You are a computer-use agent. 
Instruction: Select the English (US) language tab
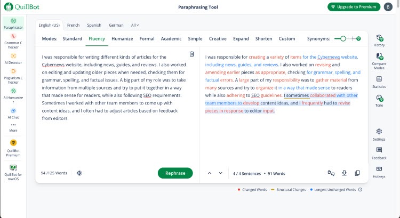(x=49, y=25)
